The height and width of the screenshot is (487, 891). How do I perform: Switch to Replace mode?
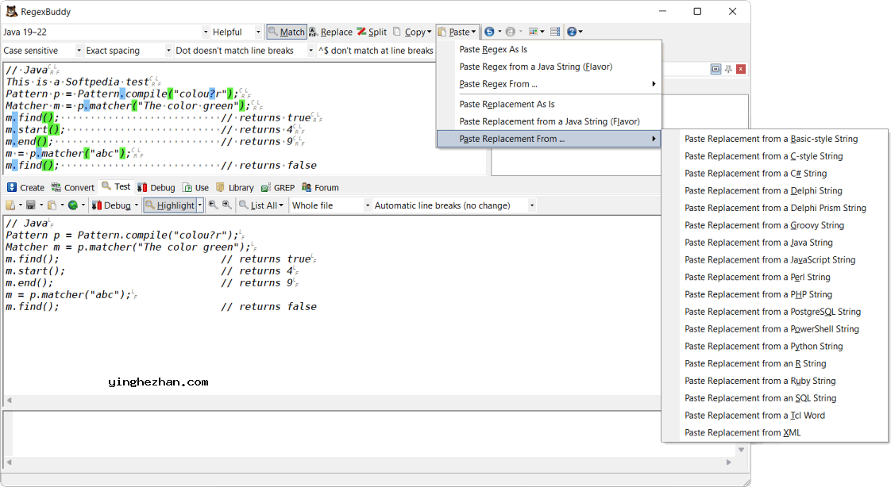330,32
